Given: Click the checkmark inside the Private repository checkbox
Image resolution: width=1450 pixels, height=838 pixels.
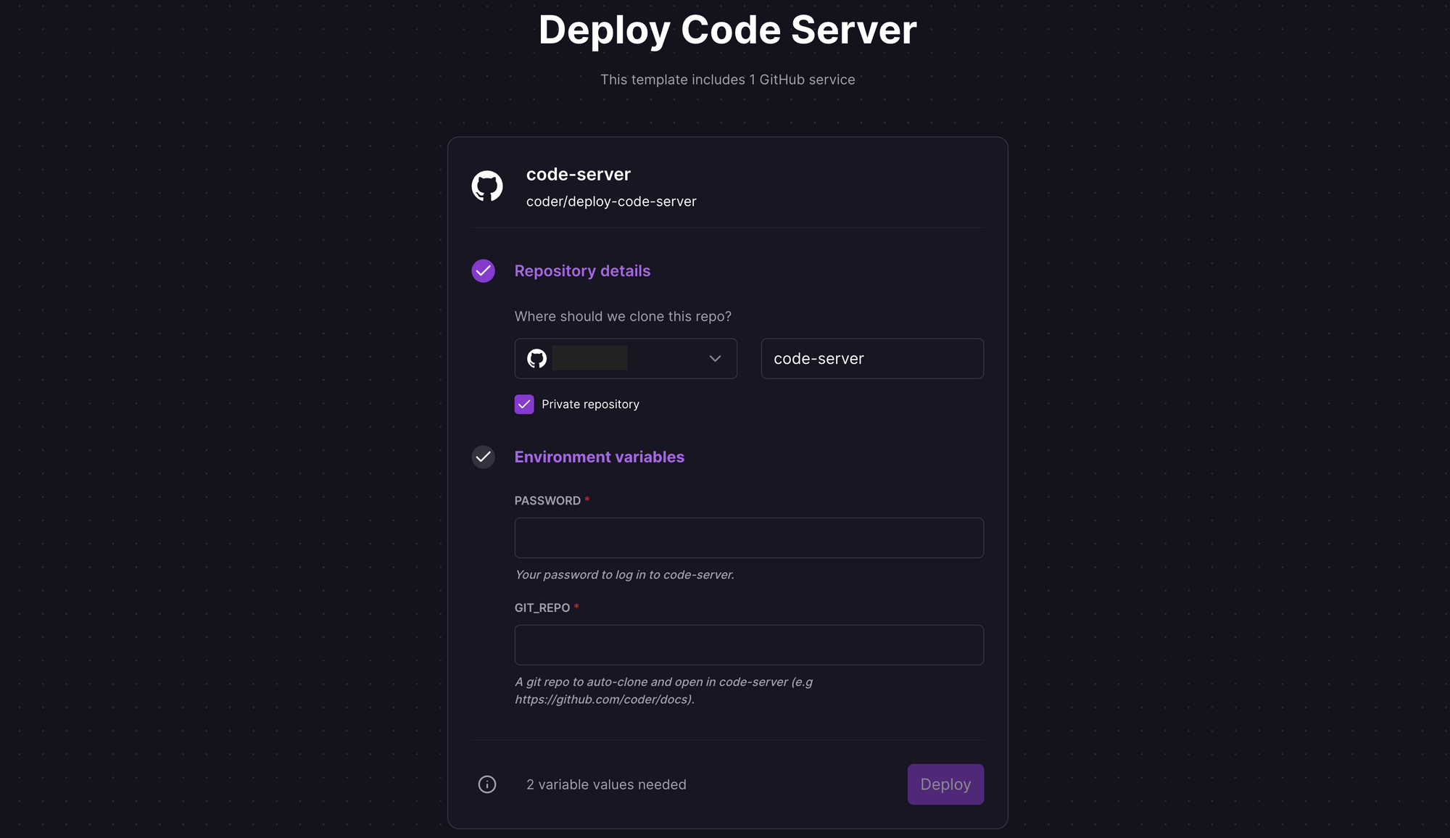Looking at the screenshot, I should [x=524, y=404].
